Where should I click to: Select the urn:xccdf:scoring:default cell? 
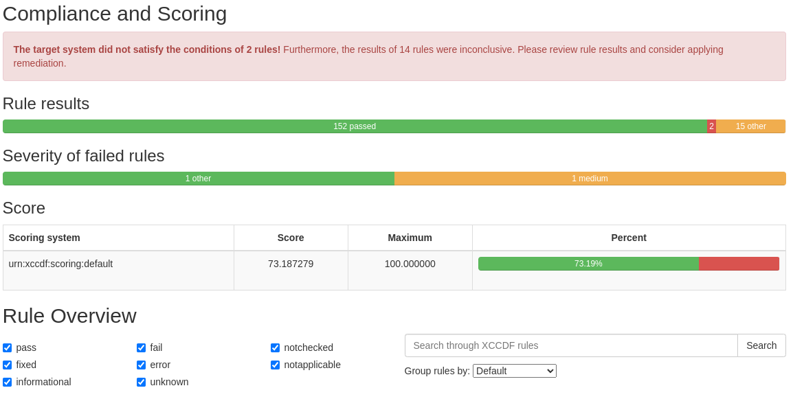[118, 271]
